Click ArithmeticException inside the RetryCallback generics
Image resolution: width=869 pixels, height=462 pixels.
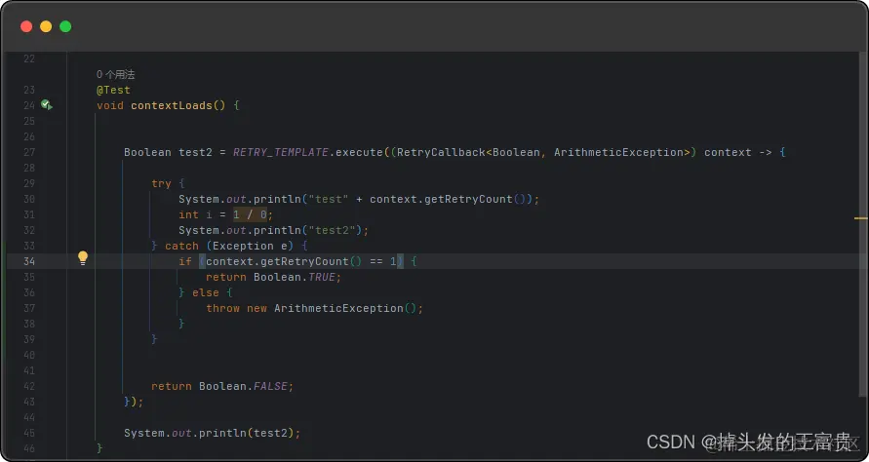[x=618, y=152]
